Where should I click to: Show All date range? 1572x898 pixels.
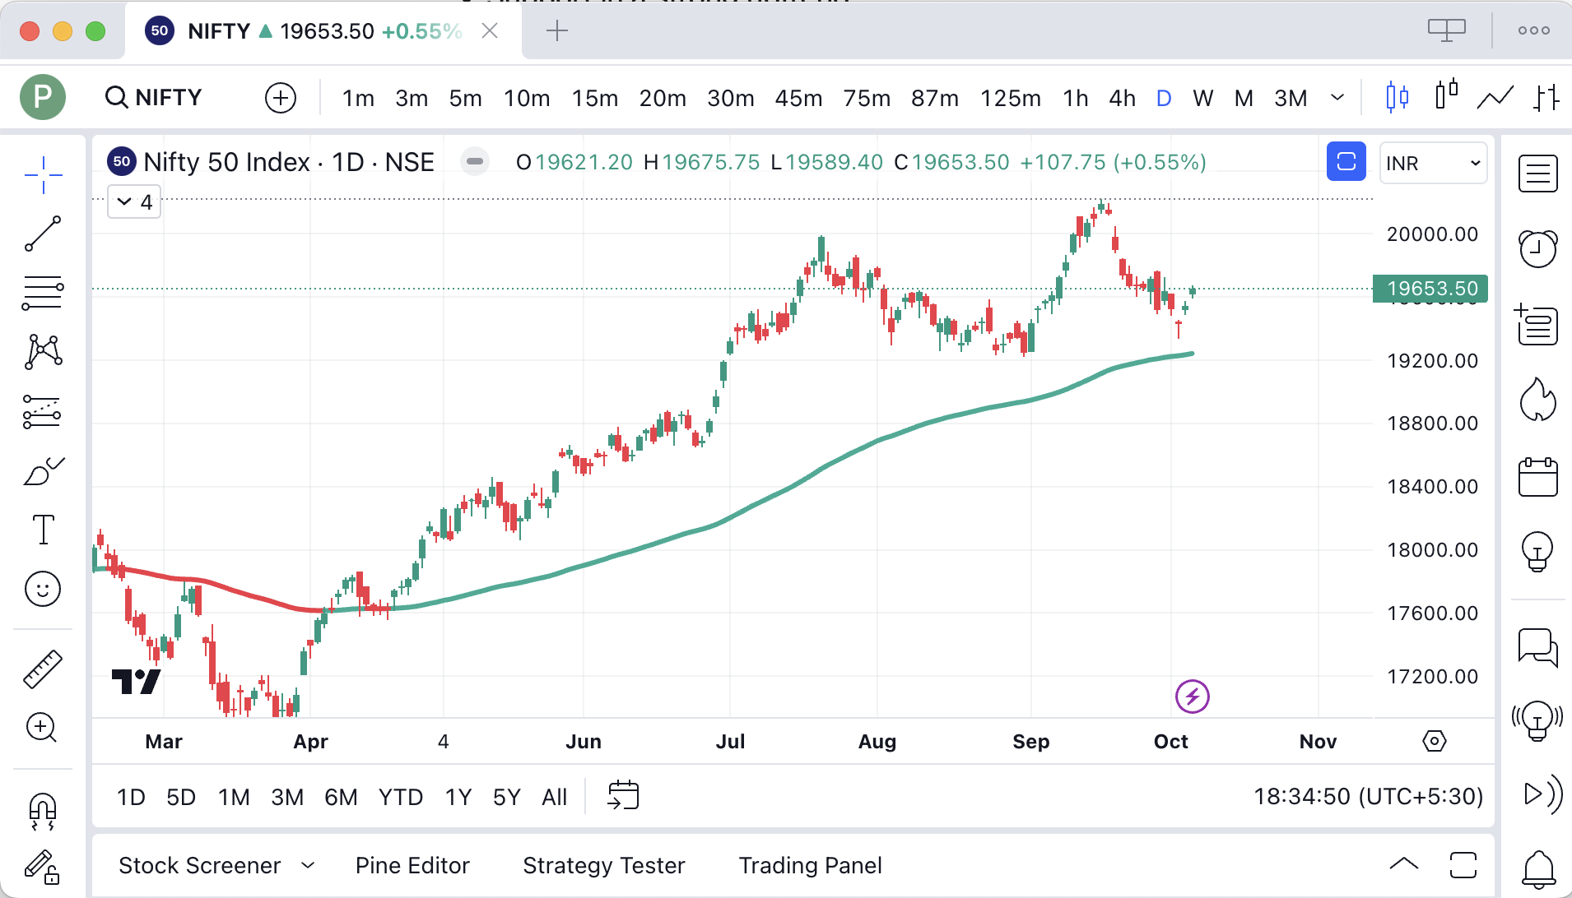point(555,797)
